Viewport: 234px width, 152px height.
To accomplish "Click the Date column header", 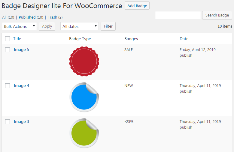I will click(x=184, y=39).
